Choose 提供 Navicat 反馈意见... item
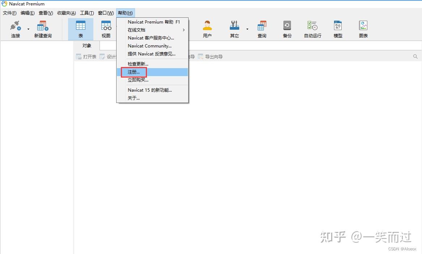 tap(152, 54)
